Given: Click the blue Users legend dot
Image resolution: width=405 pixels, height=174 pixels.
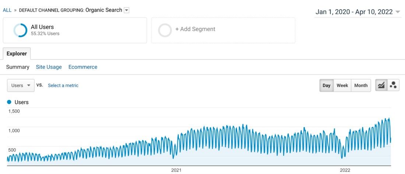Looking at the screenshot, I should click(9, 102).
